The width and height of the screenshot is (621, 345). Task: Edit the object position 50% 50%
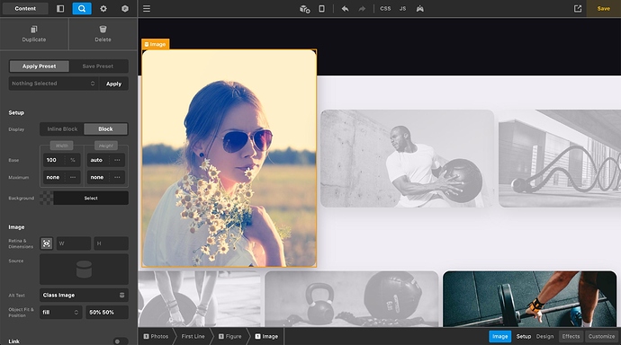pos(107,312)
